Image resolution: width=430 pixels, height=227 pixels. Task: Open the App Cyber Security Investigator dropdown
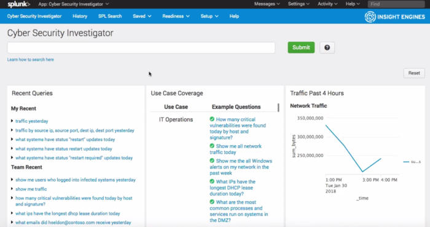pyautogui.click(x=74, y=4)
